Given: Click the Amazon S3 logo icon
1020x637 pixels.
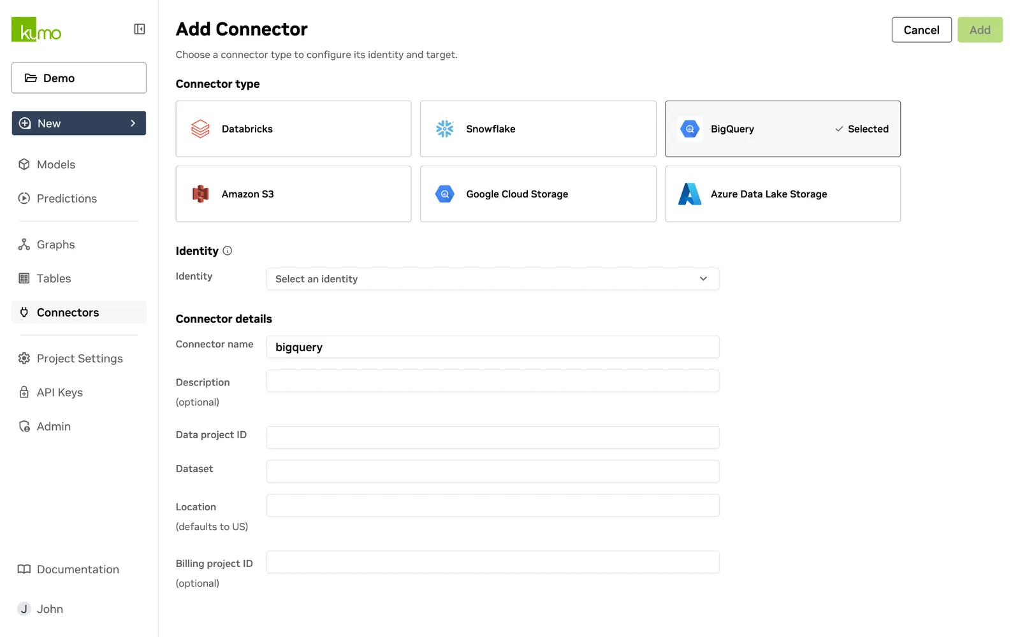Looking at the screenshot, I should click(x=201, y=194).
